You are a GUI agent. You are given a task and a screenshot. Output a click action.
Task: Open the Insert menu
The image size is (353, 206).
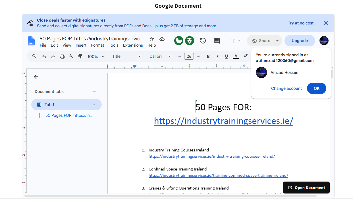pyautogui.click(x=81, y=45)
